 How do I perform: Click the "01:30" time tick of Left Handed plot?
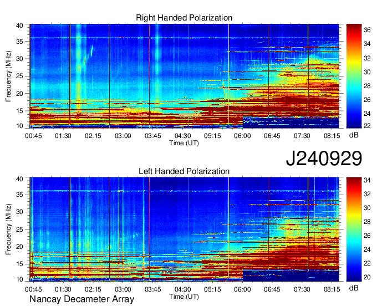click(63, 289)
